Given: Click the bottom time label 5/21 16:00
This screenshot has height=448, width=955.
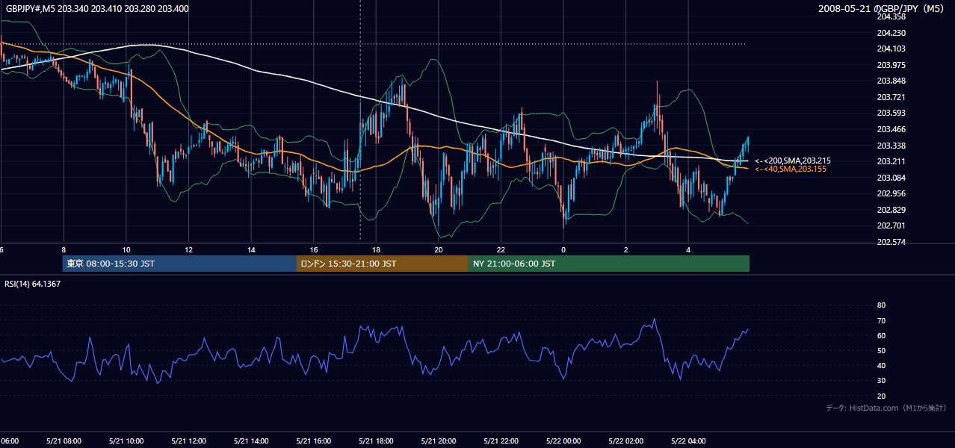Looking at the screenshot, I should tap(313, 441).
